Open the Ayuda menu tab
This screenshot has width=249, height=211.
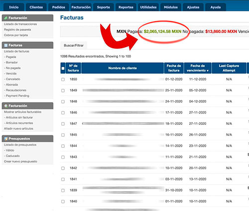coord(216,7)
